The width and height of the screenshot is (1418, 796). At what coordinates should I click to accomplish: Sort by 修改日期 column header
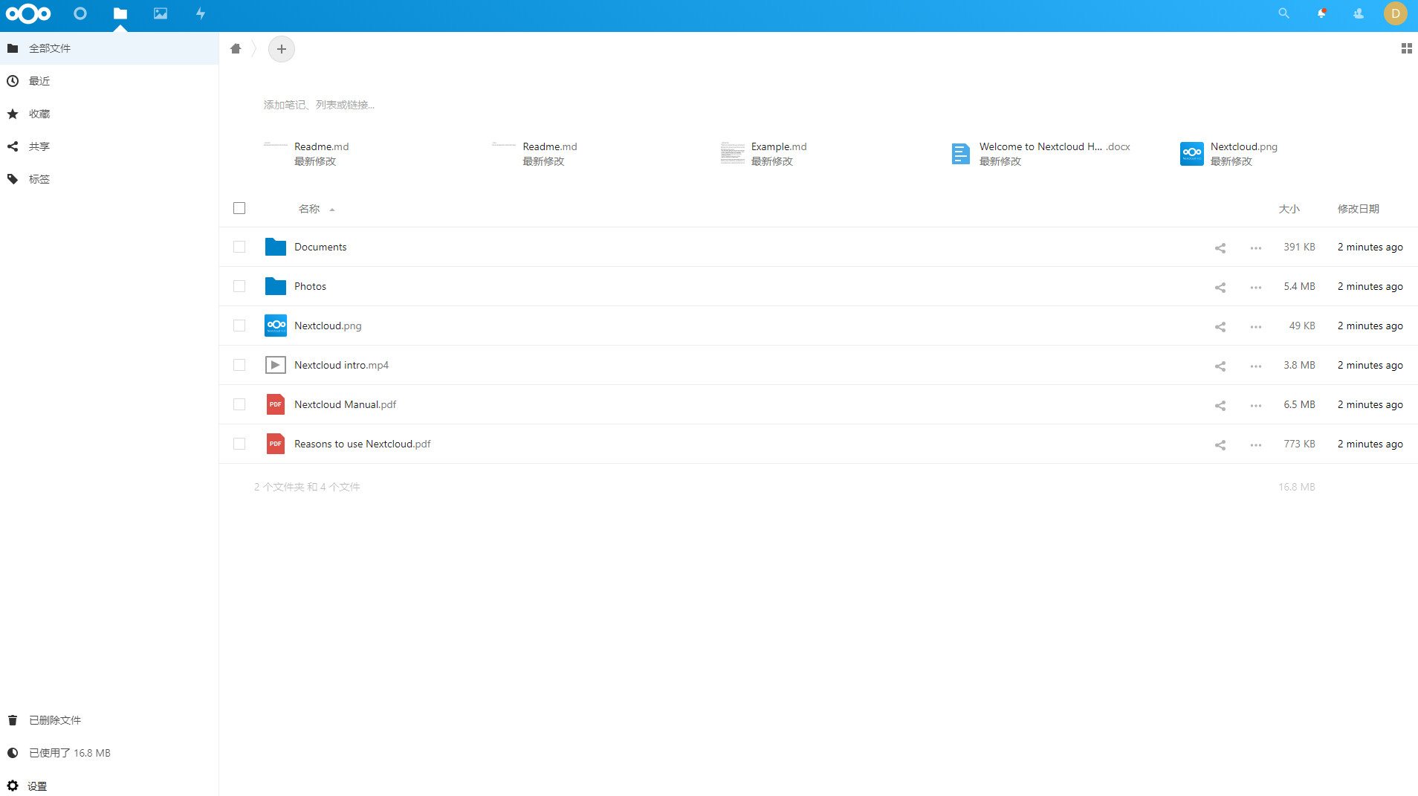tap(1359, 209)
